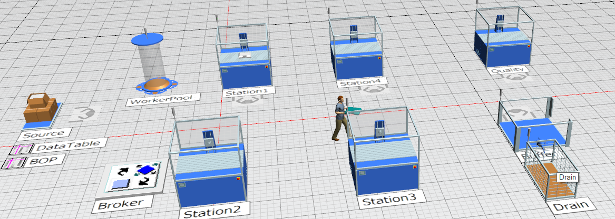
Task: Select the Station4 machine
Action: pyautogui.click(x=357, y=50)
